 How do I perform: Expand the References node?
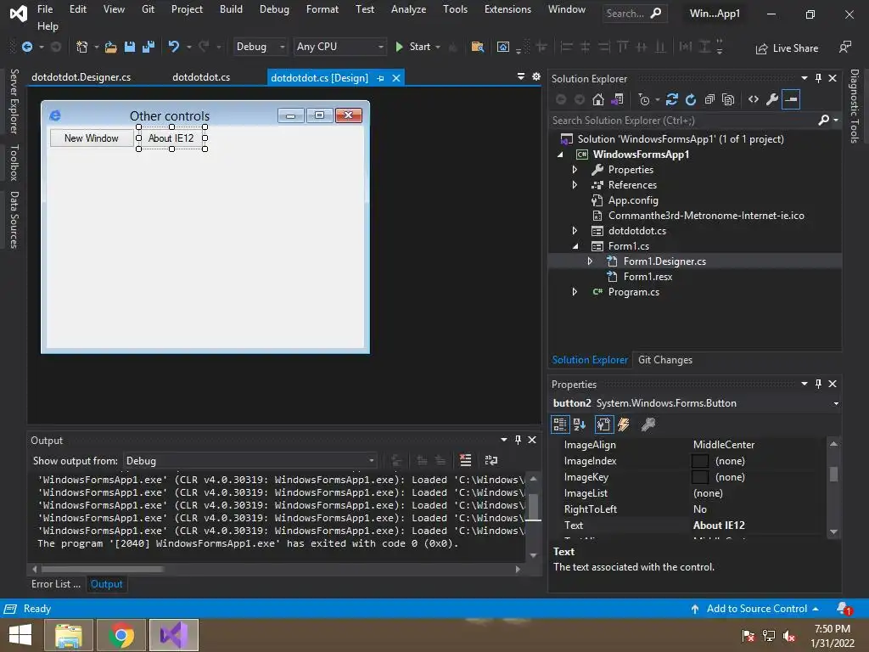point(575,185)
